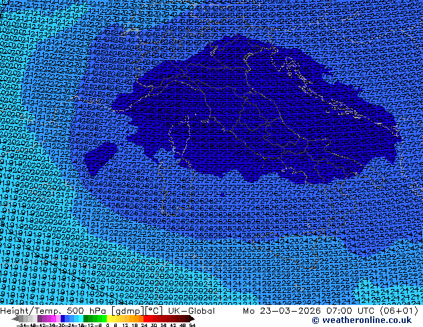
Task: Pick the cyan legend swatch
Action: tap(81, 318)
